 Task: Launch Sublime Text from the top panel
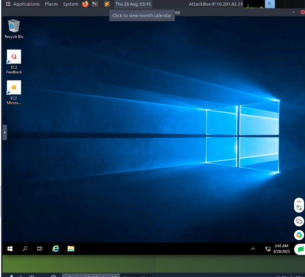pyautogui.click(x=107, y=4)
